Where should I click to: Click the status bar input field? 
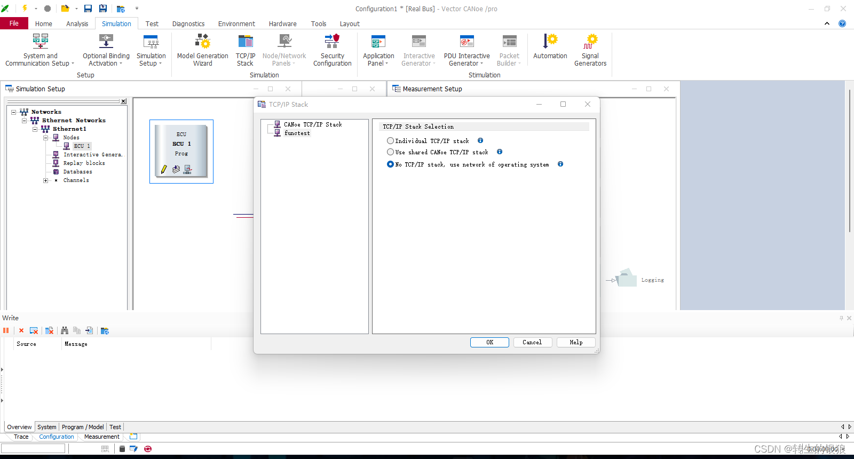point(33,449)
